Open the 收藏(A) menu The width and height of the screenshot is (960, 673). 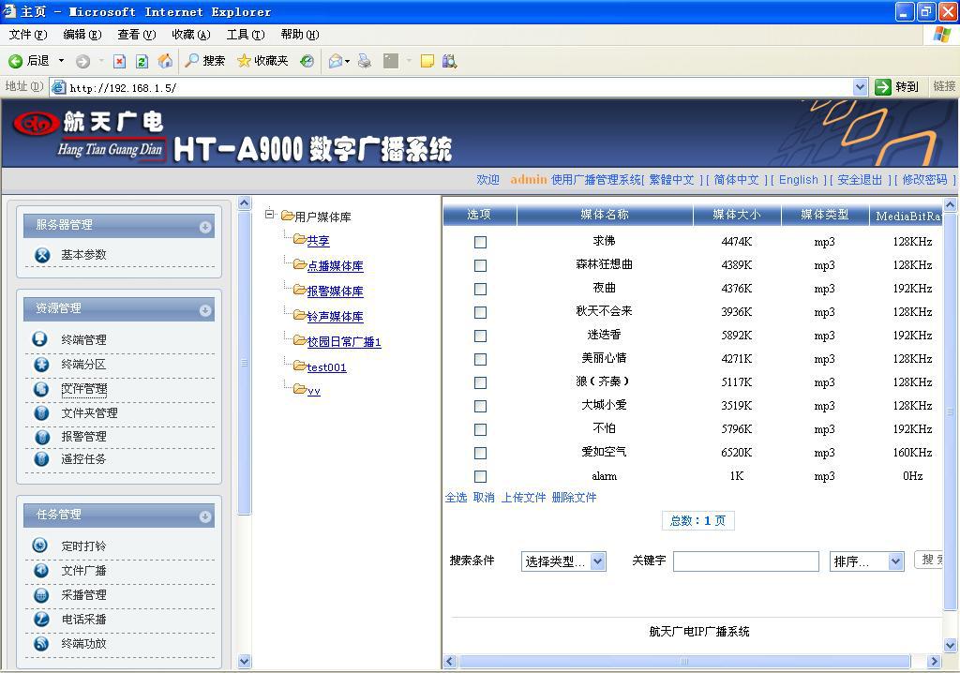190,35
